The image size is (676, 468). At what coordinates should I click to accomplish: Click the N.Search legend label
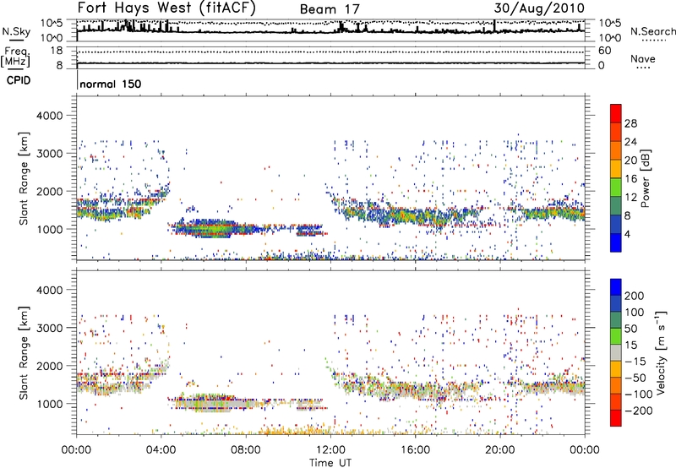[x=652, y=31]
